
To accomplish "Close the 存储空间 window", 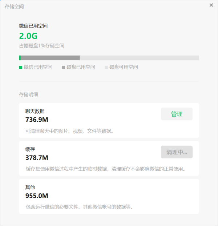I will (x=211, y=5).
